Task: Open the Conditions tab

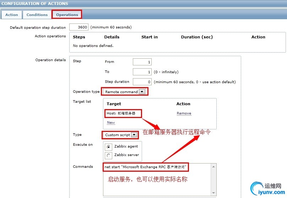Action: [37, 15]
